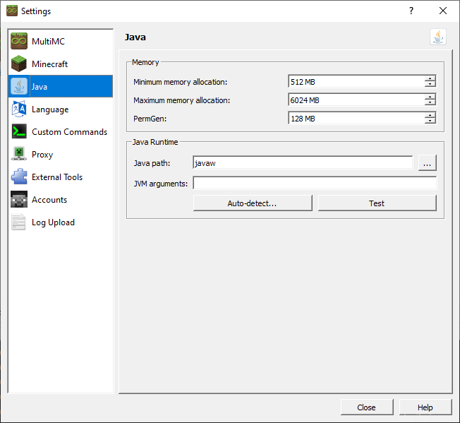Viewport: 460px width, 423px height.
Task: Click the Accounts steve-head icon
Action: 19,199
